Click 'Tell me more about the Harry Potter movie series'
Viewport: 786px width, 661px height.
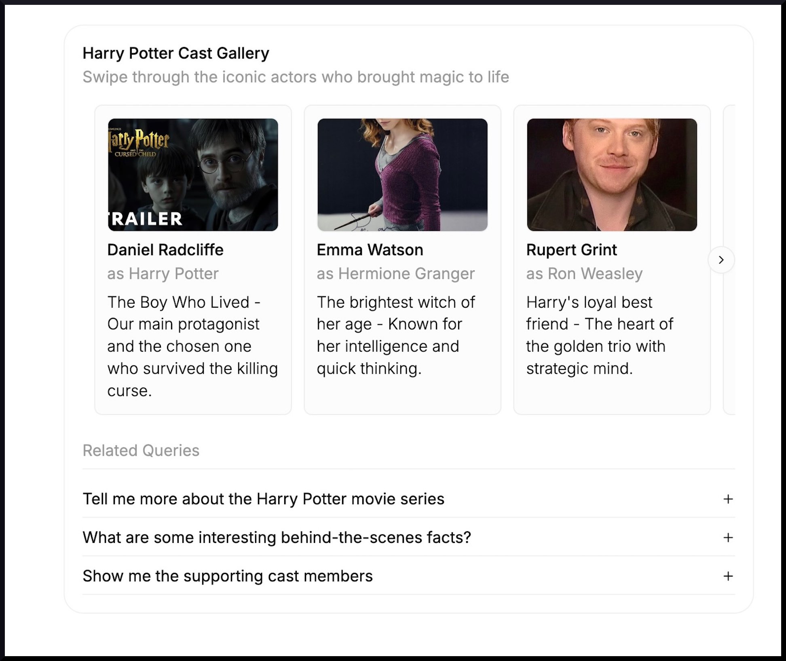(264, 499)
